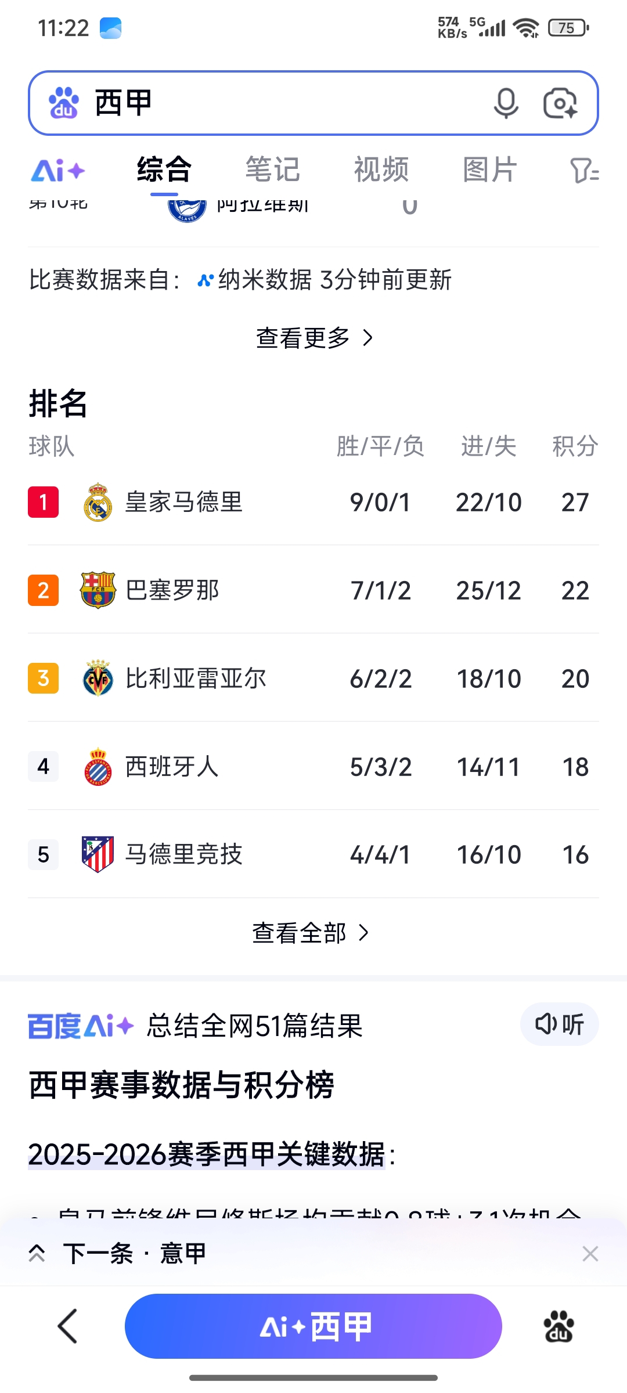The width and height of the screenshot is (627, 1393).
Task: Dismiss the 下一条 suggestion bar
Action: point(590,1254)
